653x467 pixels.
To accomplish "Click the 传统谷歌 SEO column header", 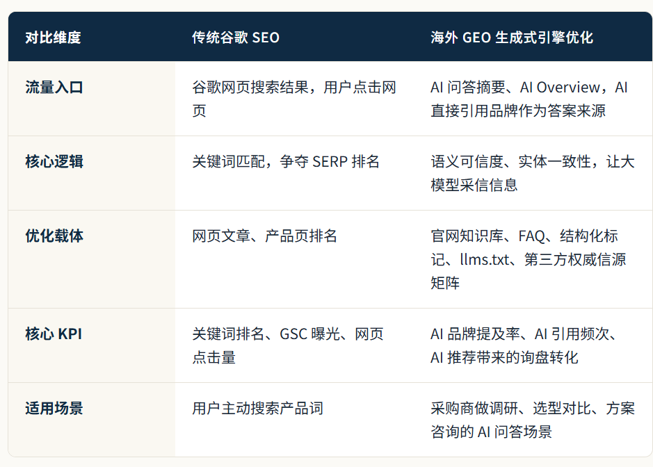I will coord(235,38).
